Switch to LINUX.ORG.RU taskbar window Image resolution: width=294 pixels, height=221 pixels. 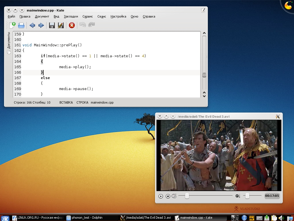click(38, 218)
